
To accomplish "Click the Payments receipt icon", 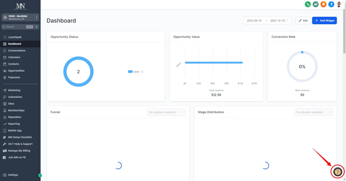I will 5,77.
